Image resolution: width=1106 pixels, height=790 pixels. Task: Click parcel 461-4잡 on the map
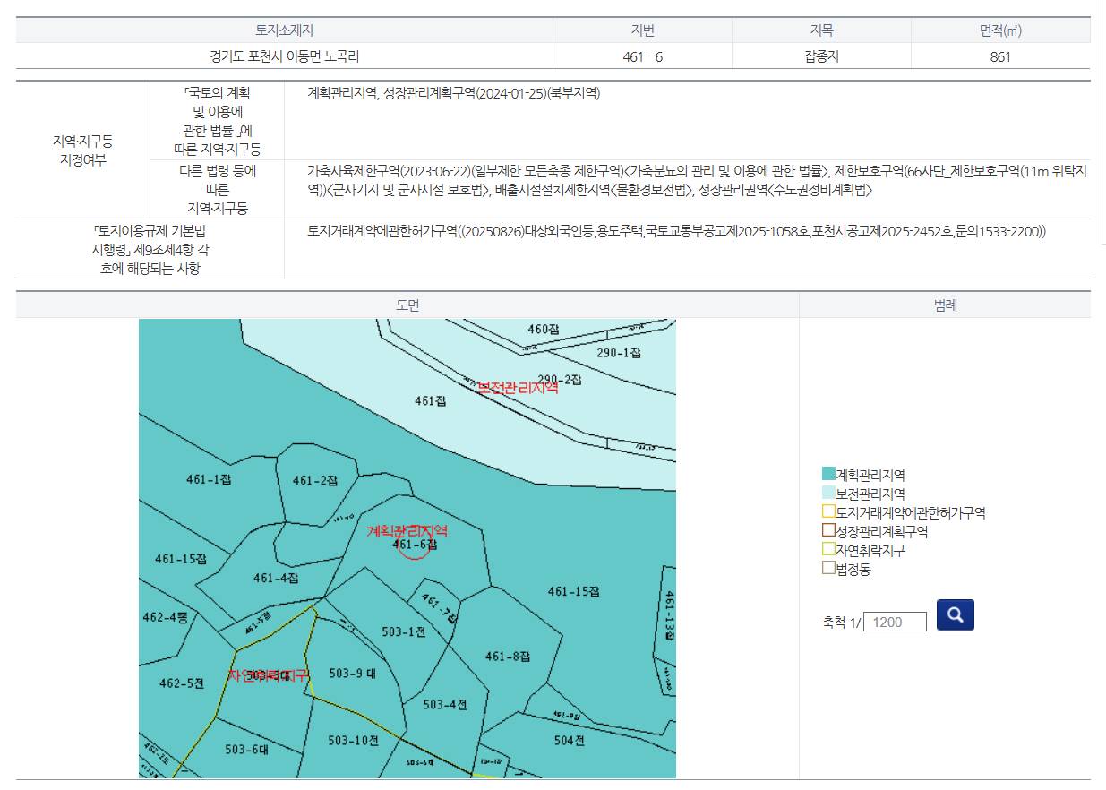click(276, 578)
